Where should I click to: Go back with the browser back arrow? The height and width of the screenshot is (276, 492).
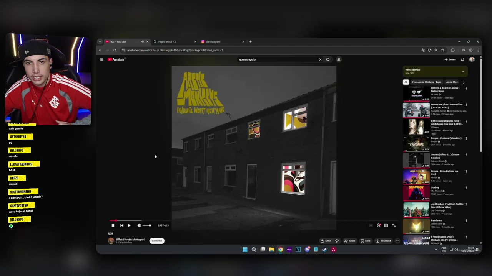pos(100,50)
